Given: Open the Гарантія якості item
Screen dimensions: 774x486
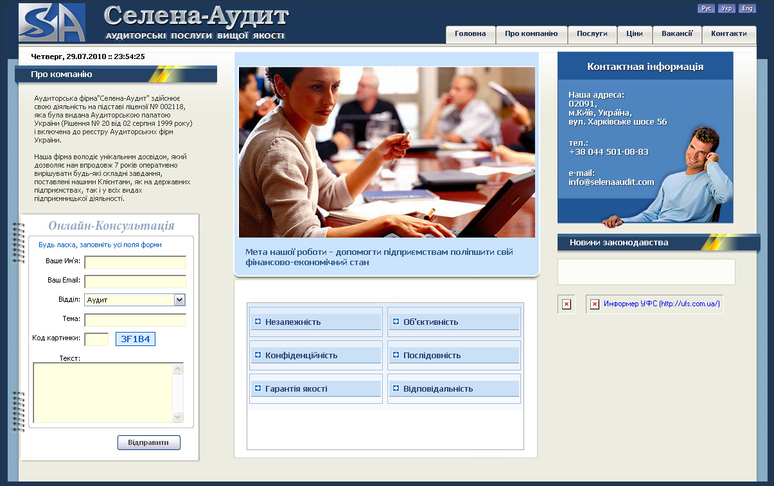Looking at the screenshot, I should click(315, 388).
